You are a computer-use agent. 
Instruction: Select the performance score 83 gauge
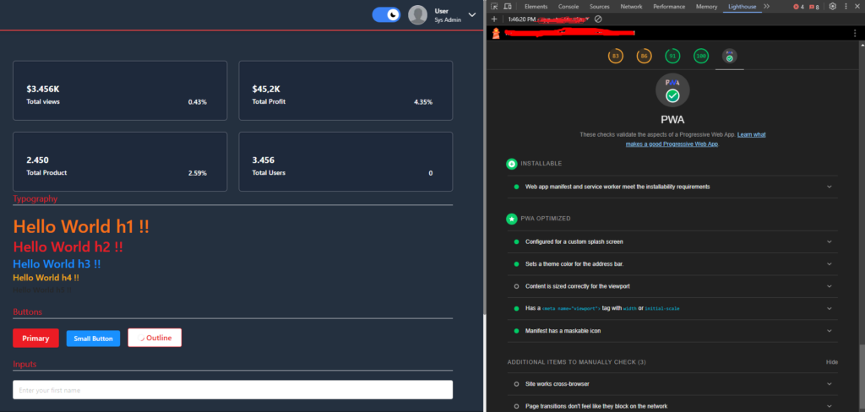click(616, 57)
